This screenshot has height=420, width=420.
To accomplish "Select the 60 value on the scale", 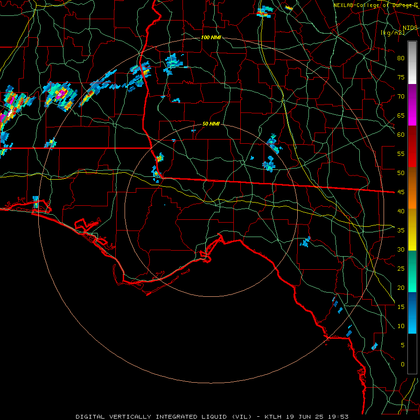I will coord(401,135).
